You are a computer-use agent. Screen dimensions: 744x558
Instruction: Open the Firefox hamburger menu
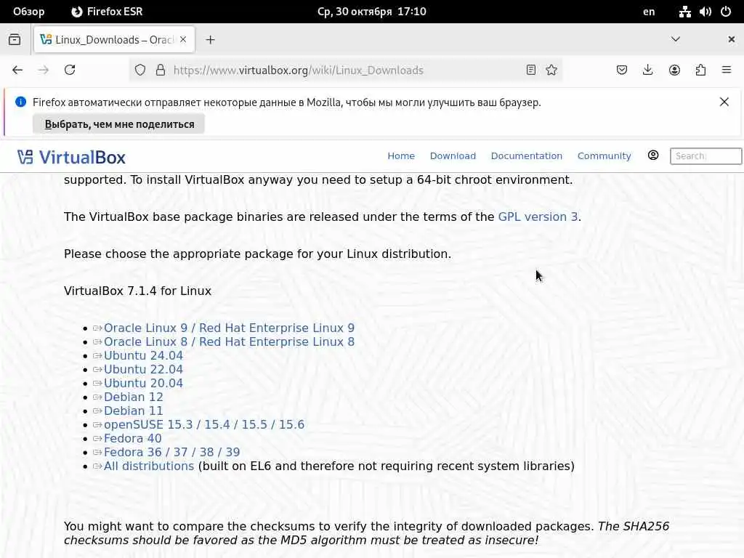(x=727, y=70)
